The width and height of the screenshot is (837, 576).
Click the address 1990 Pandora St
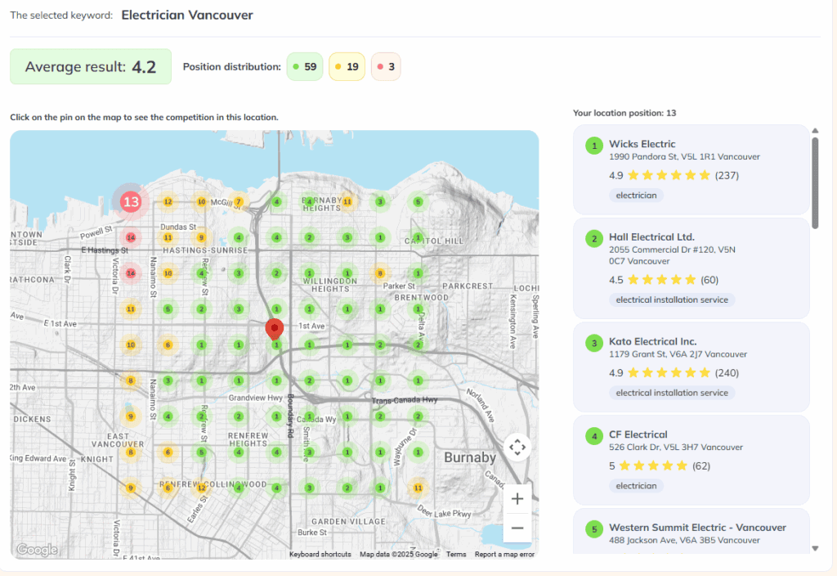(x=684, y=156)
